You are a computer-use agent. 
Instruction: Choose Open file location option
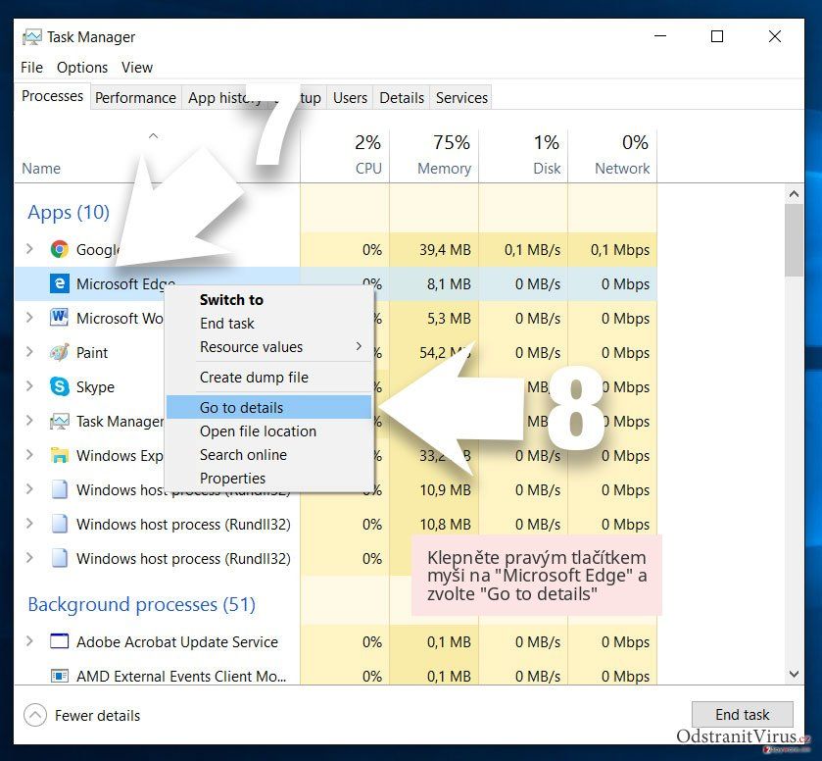[x=268, y=431]
